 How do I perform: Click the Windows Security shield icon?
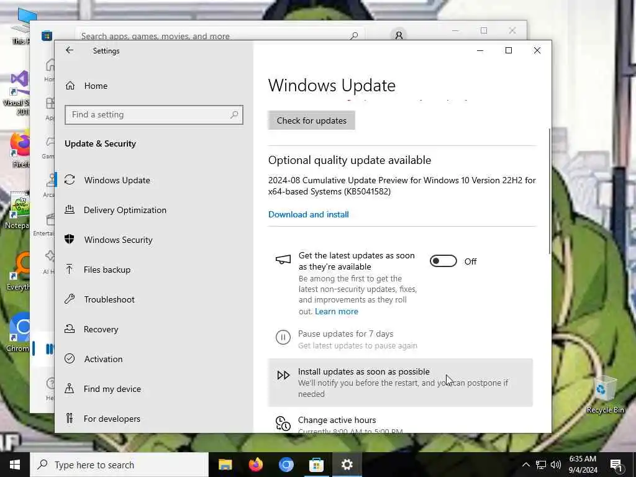[x=70, y=239]
